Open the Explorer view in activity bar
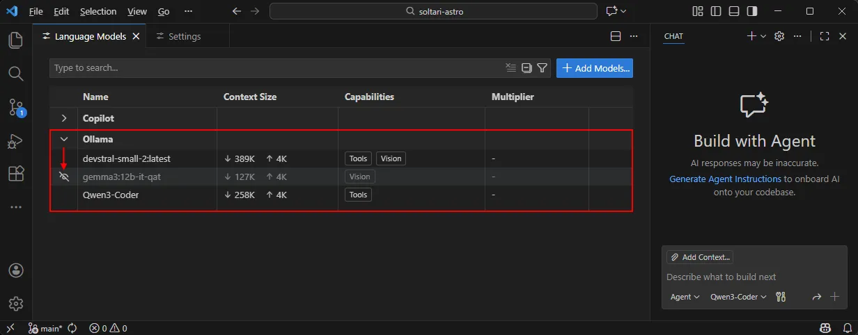The image size is (858, 335). point(15,40)
